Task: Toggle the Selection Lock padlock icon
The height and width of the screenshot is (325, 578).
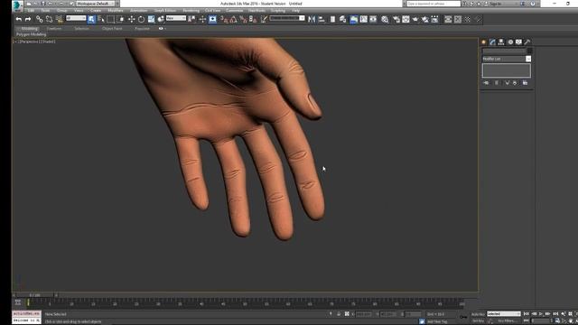Action: click(339, 314)
